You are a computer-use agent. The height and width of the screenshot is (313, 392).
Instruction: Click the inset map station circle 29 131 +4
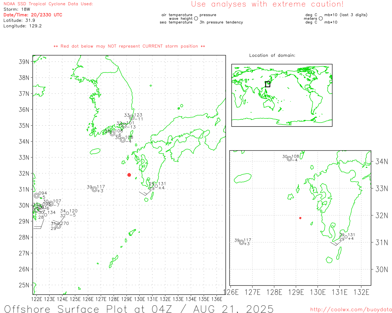click(346, 237)
